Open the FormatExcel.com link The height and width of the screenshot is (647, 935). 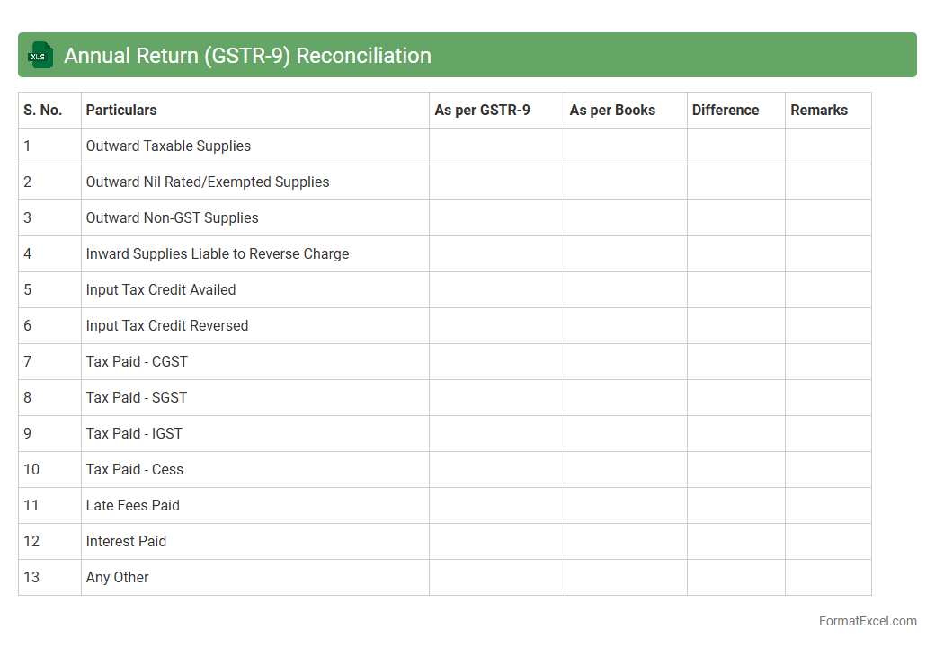[867, 621]
